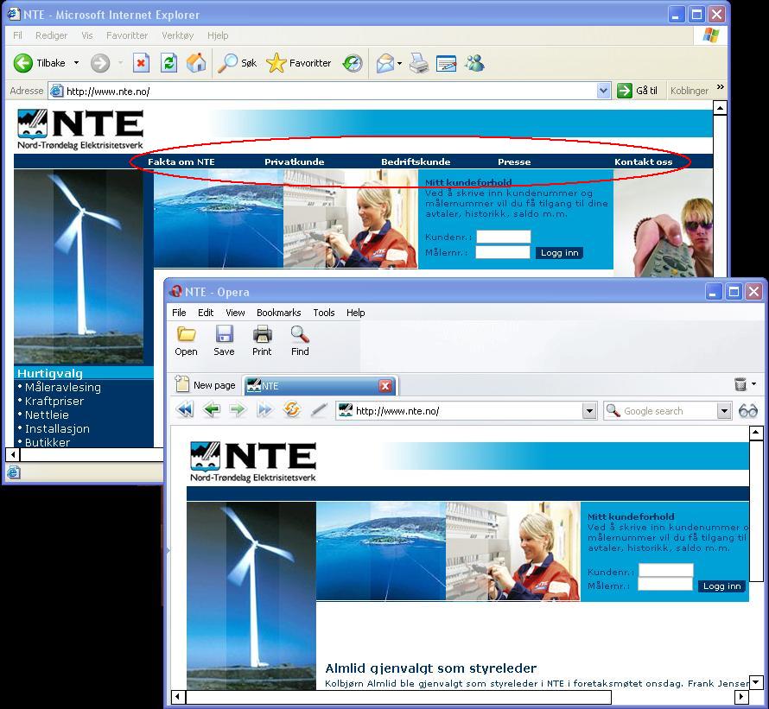This screenshot has height=709, width=769.
Task: Click the Søk magnifier in Internet Explorer toolbar
Action: click(227, 63)
